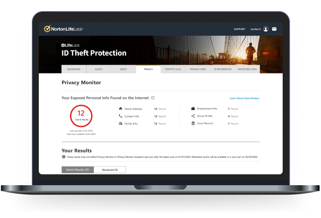Switch to the Credit tab
Viewport: 321px width, 218px height.
coord(123,69)
